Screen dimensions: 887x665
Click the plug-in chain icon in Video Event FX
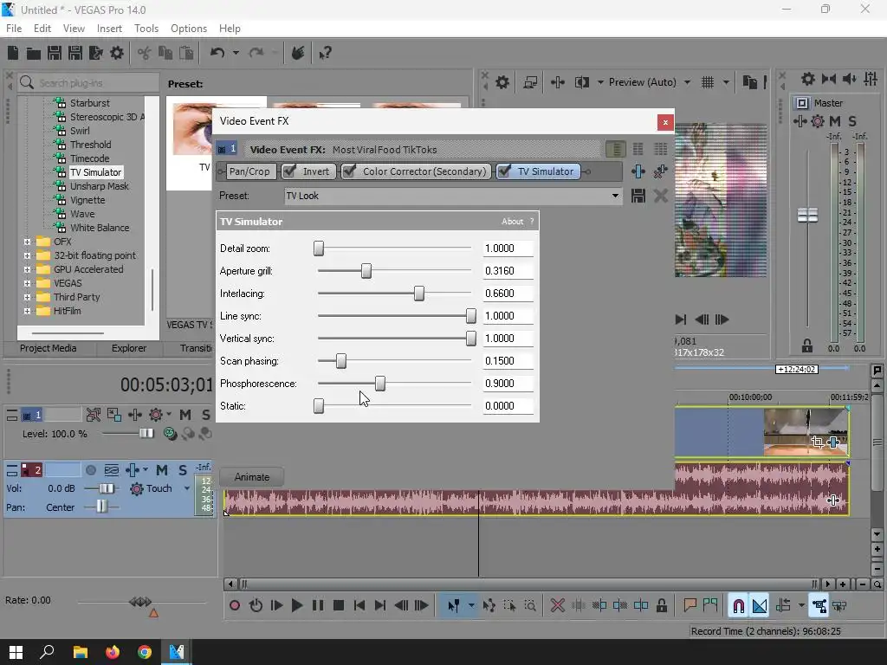coord(638,171)
